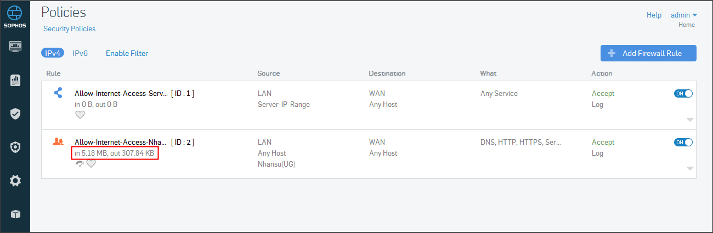Turn off the rule ID 1 ON switch
This screenshot has width=713, height=233.
click(x=683, y=94)
